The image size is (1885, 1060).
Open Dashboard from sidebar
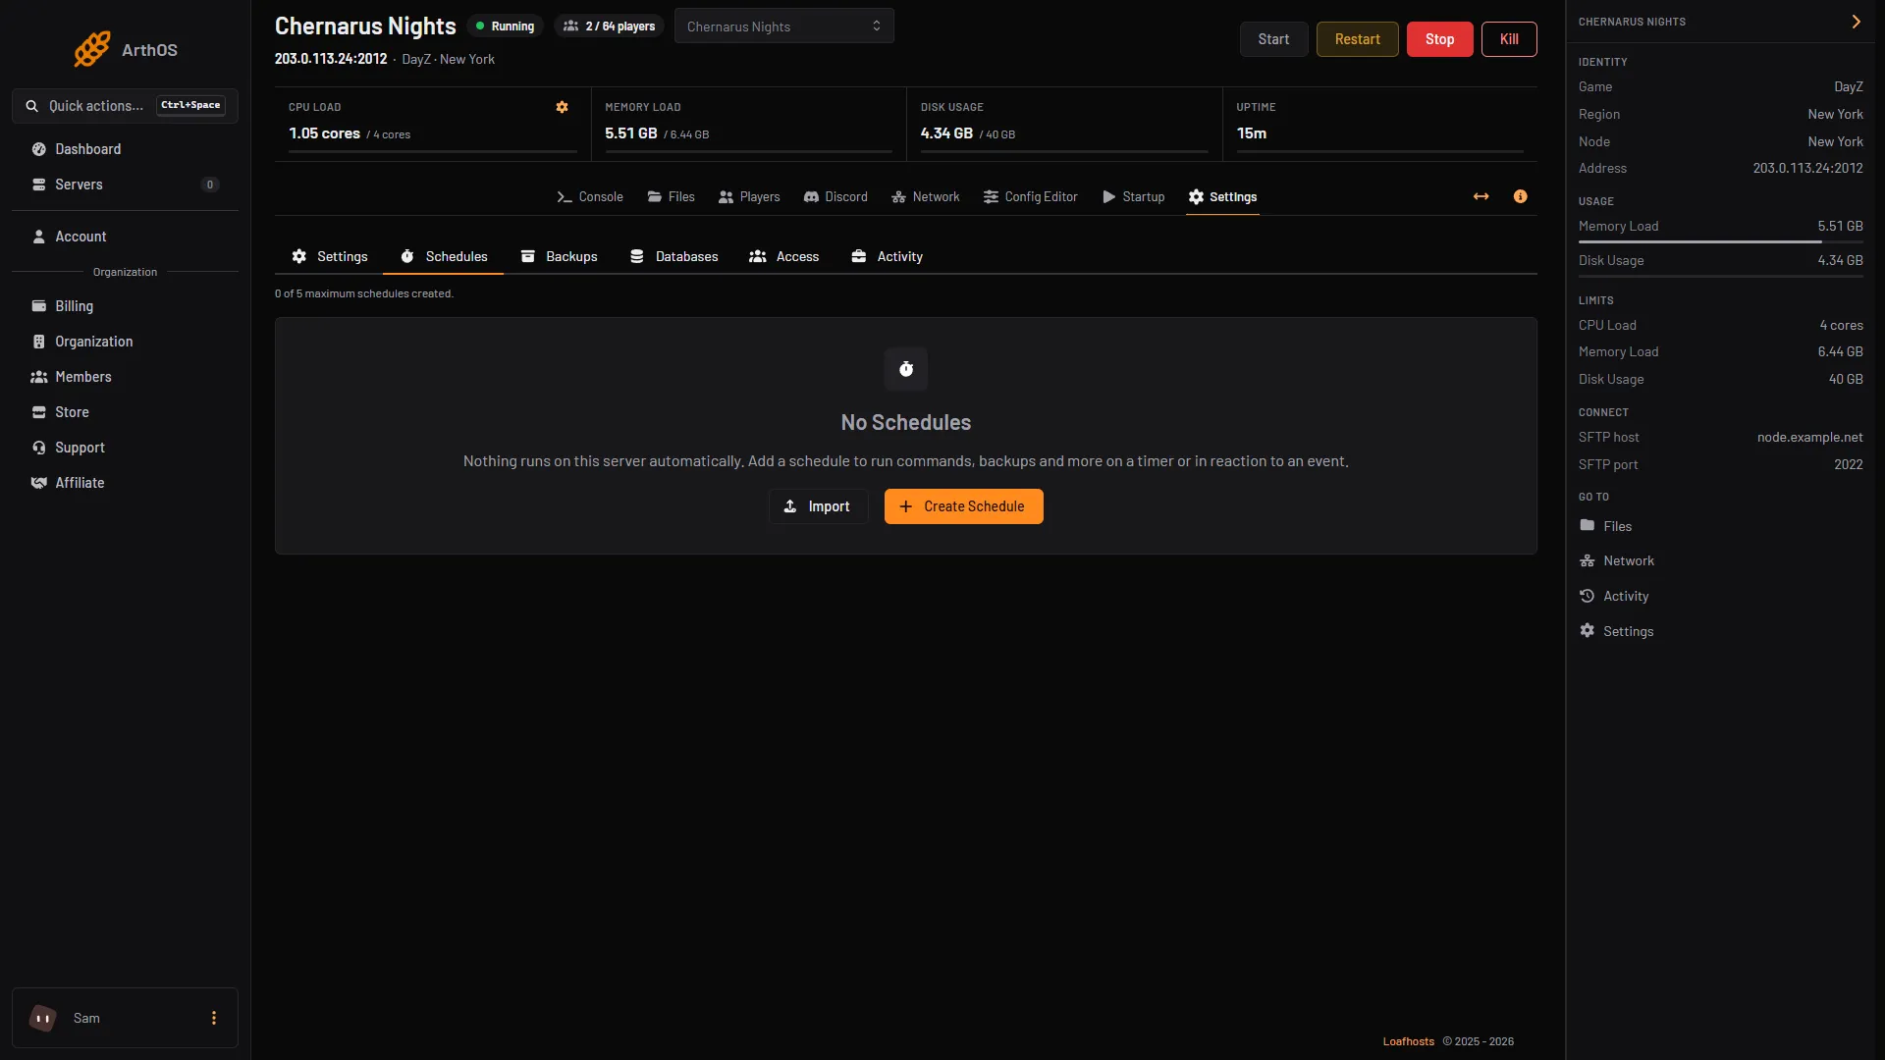(125, 149)
